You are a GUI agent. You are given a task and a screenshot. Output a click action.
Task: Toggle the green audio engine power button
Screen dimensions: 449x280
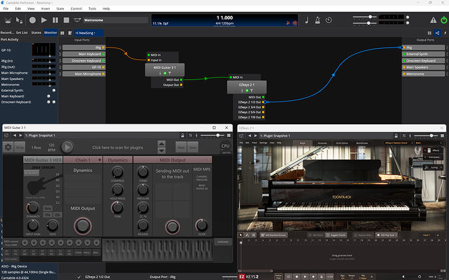click(x=444, y=20)
